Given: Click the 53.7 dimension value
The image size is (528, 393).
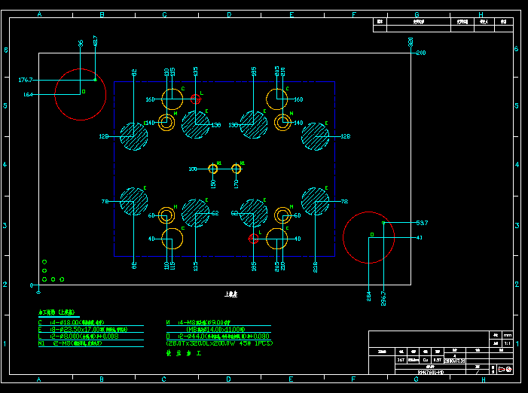Looking at the screenshot, I should [422, 223].
